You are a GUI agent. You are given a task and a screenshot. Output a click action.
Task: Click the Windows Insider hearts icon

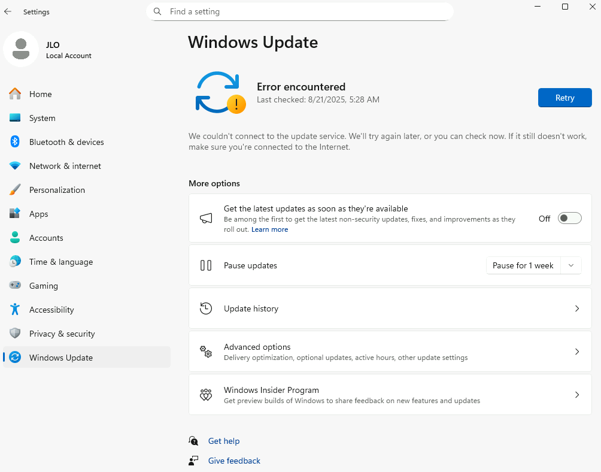[206, 395]
